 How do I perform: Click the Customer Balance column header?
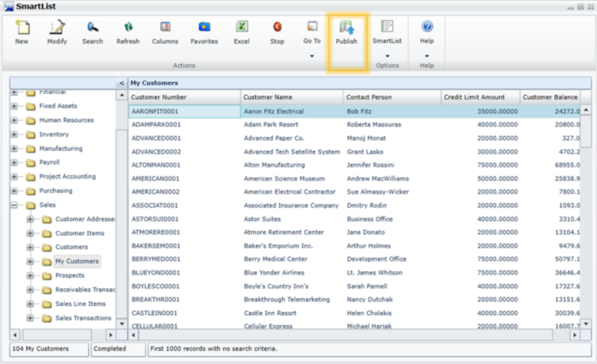coord(550,97)
